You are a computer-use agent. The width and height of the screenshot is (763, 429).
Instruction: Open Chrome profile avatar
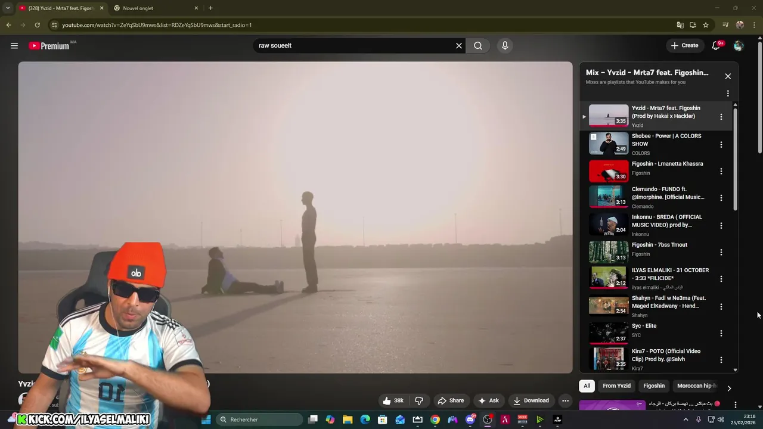[740, 25]
